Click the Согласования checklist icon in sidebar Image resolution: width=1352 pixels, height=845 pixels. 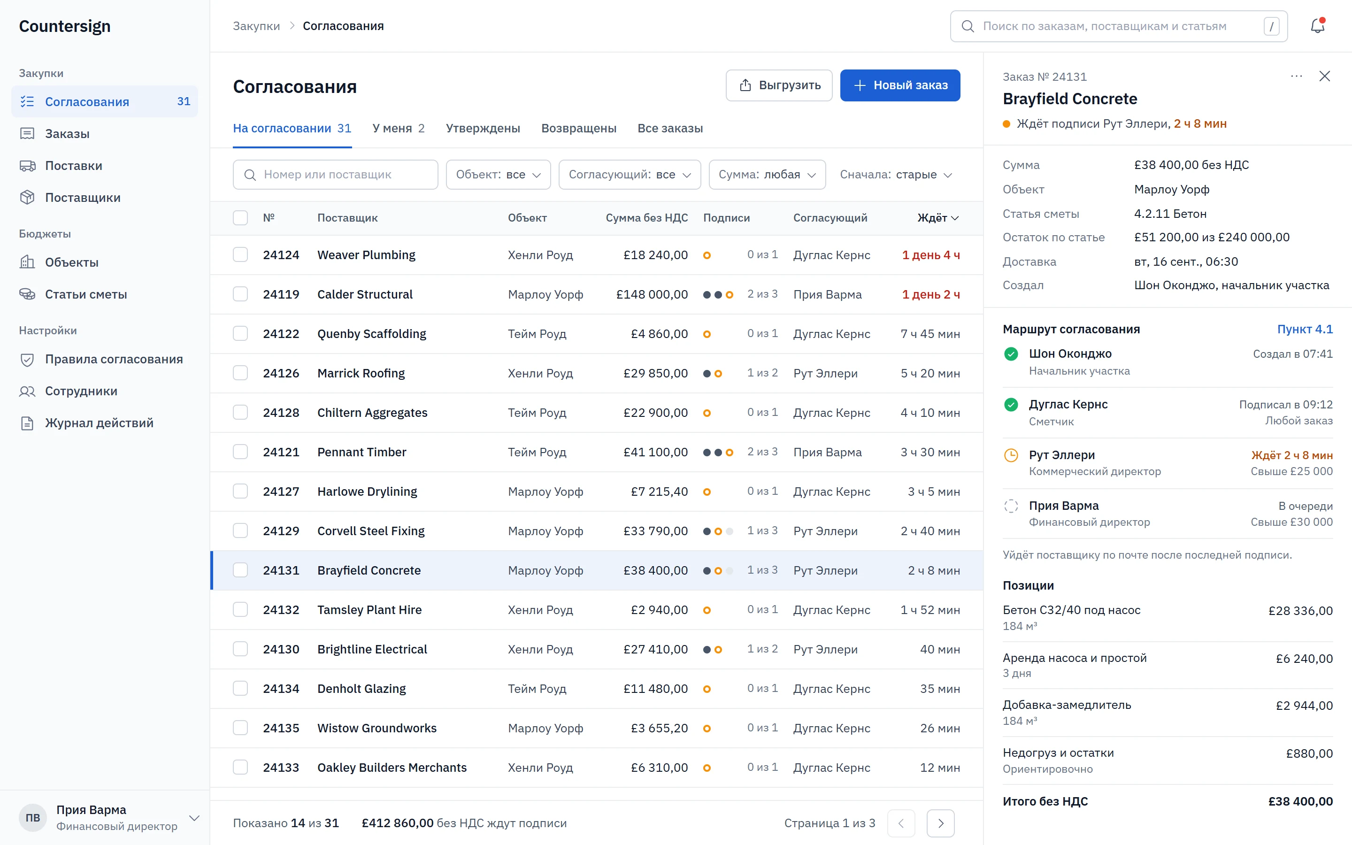click(27, 101)
